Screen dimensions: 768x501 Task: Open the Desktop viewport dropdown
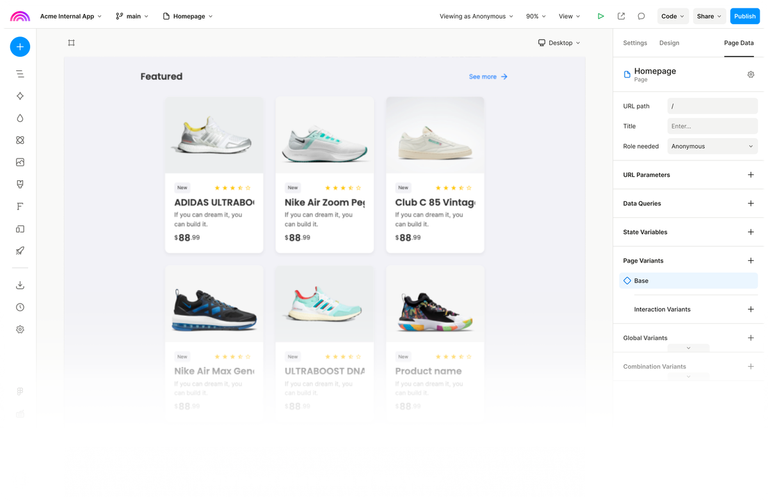coord(559,43)
